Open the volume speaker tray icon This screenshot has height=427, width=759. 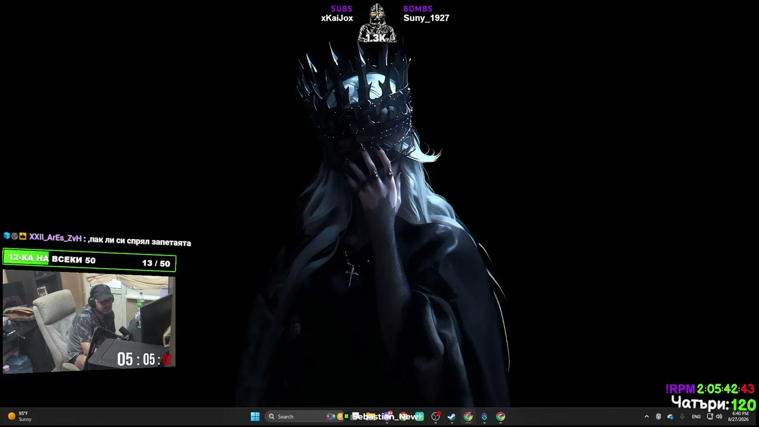coord(719,416)
